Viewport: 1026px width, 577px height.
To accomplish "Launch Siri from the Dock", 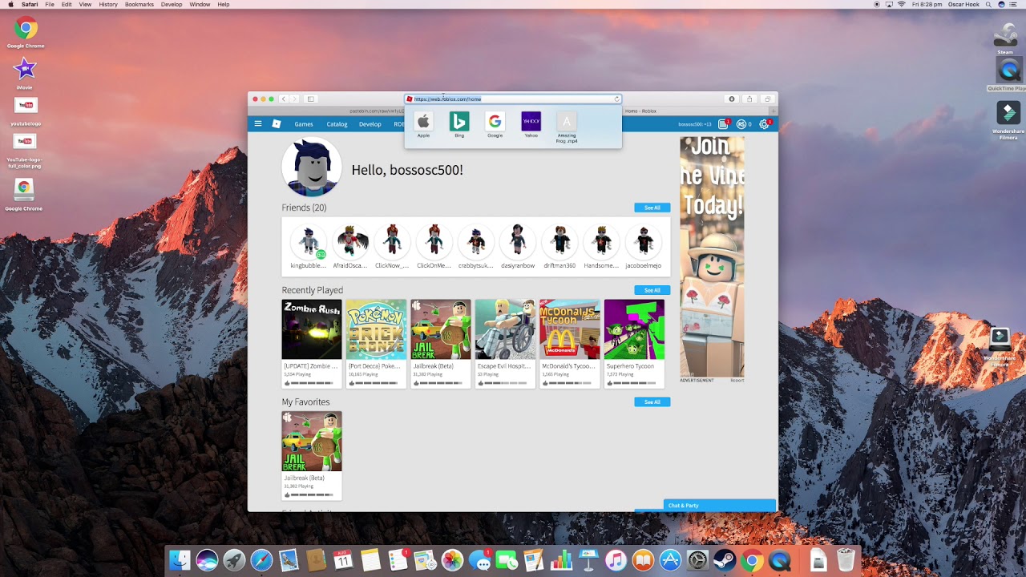I will [207, 560].
